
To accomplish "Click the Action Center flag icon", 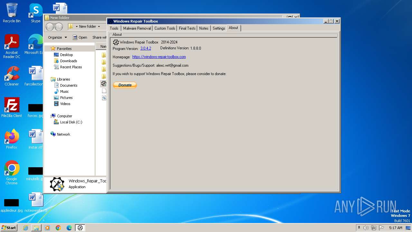I will [381, 228].
